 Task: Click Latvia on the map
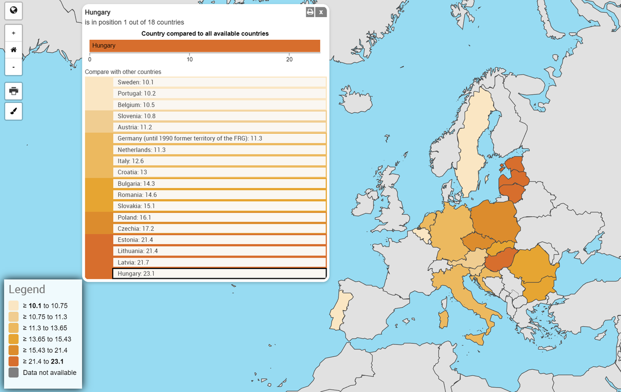tap(515, 178)
